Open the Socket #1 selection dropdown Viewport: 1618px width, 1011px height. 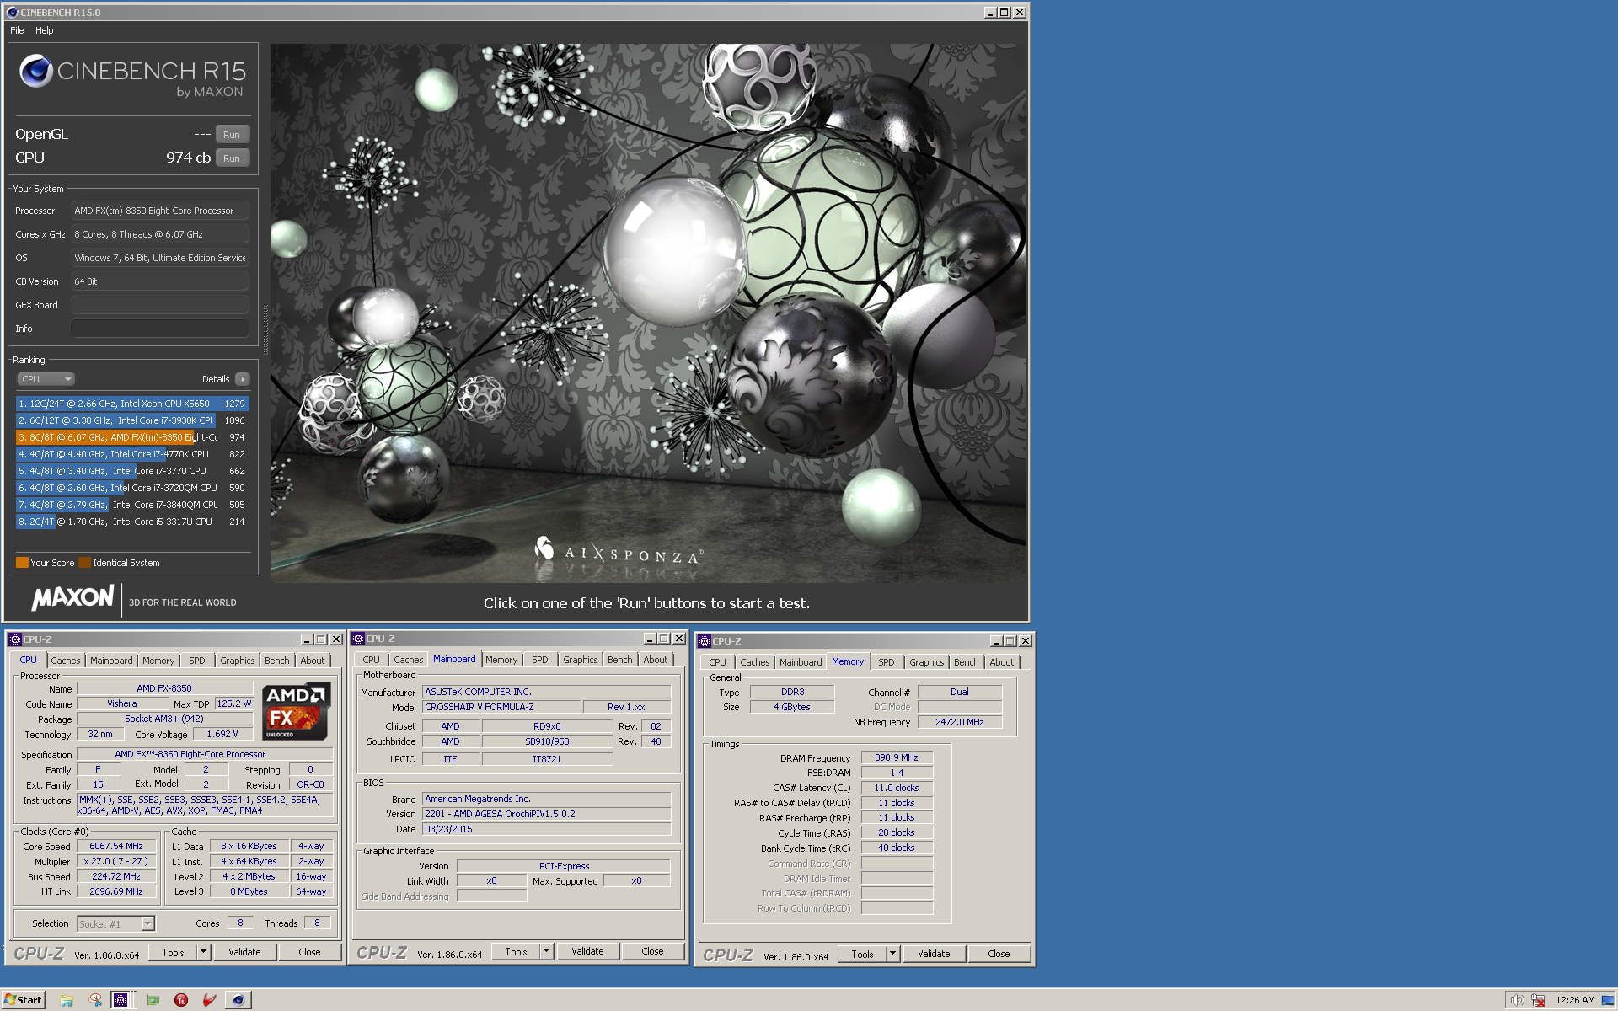(116, 923)
